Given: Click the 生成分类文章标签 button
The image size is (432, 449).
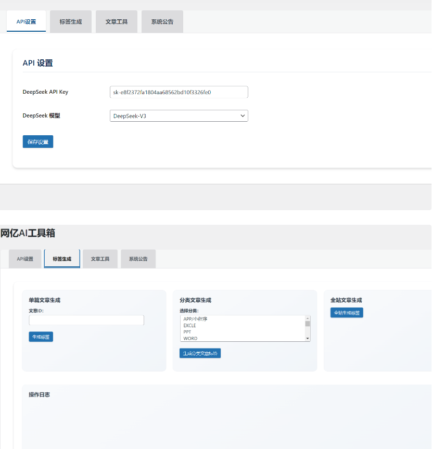Looking at the screenshot, I should click(200, 353).
